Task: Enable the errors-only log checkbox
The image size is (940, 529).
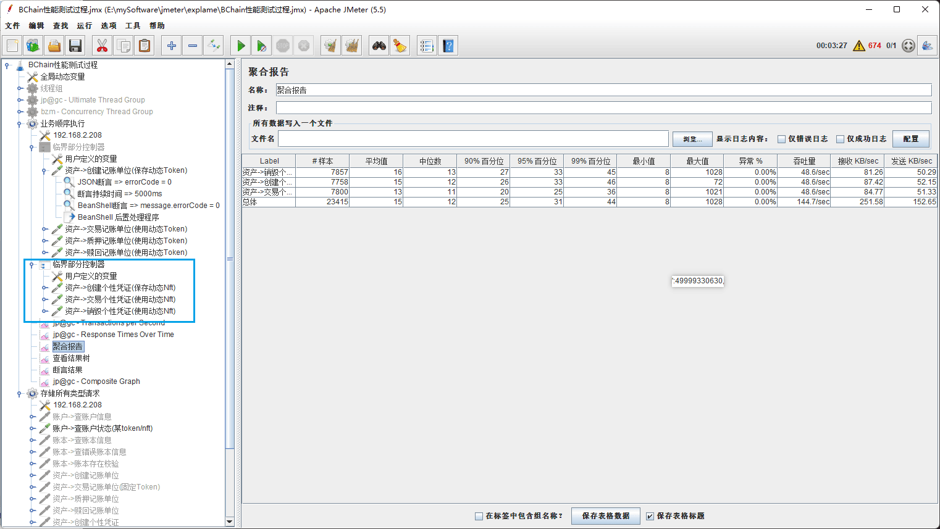Action: click(x=781, y=139)
